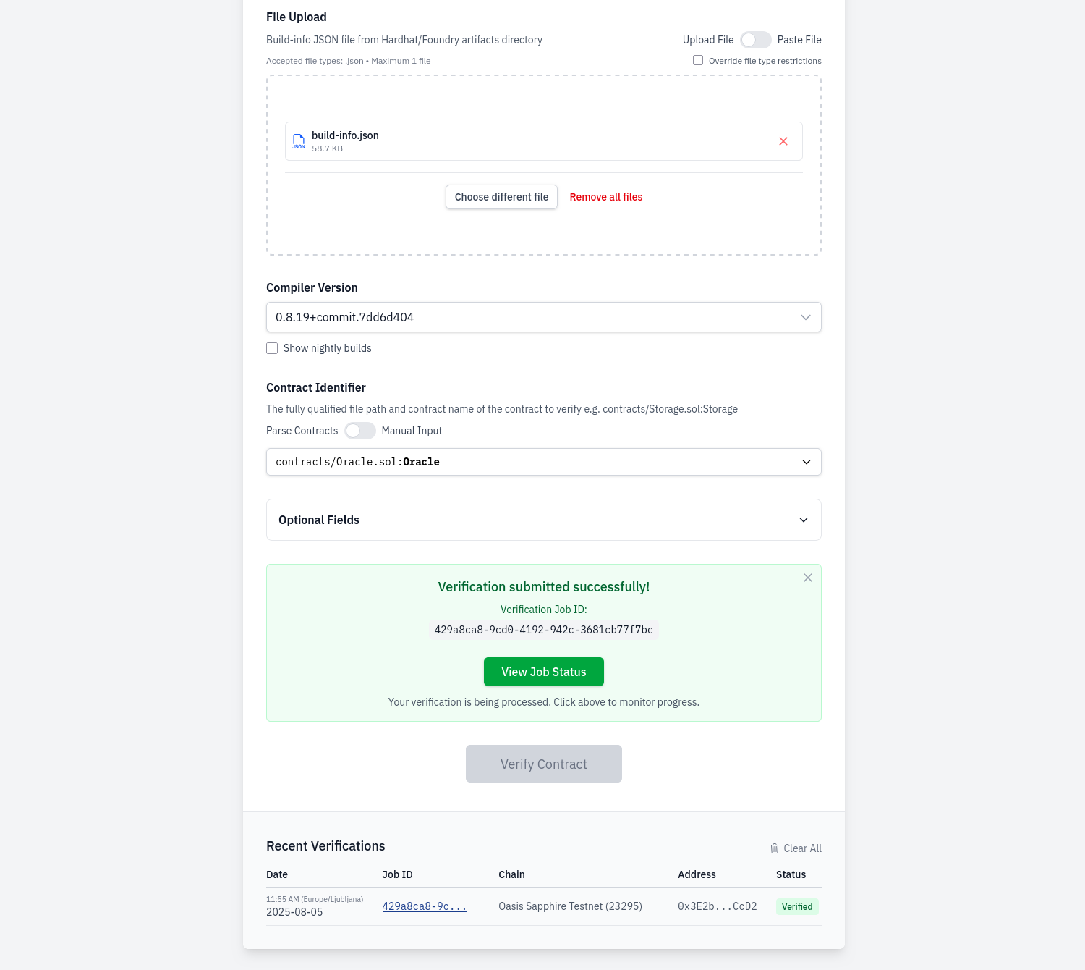Remove all files from upload area

[606, 197]
